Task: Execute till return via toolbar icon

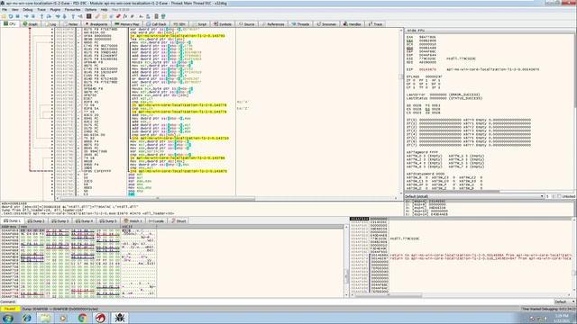Action: (73, 16)
